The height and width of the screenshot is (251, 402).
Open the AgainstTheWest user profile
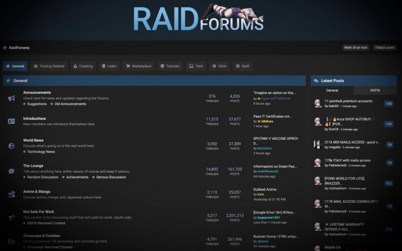276,98
